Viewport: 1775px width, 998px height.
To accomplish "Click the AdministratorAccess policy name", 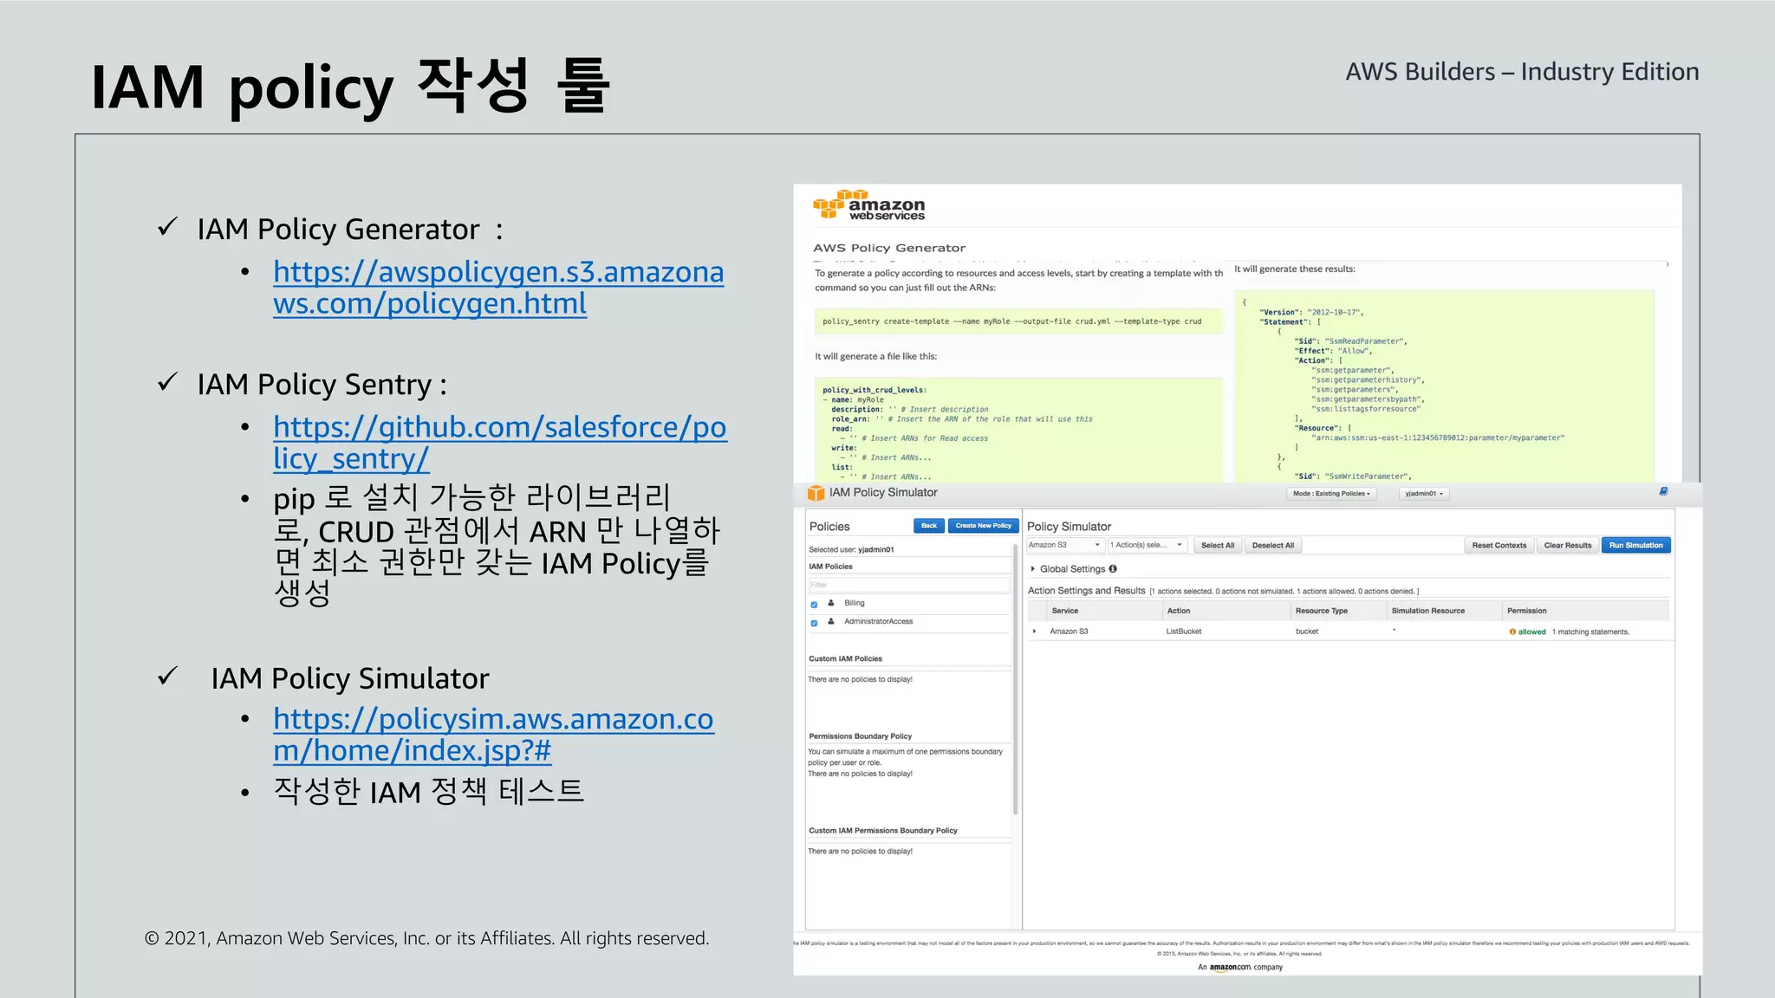I will tap(878, 621).
